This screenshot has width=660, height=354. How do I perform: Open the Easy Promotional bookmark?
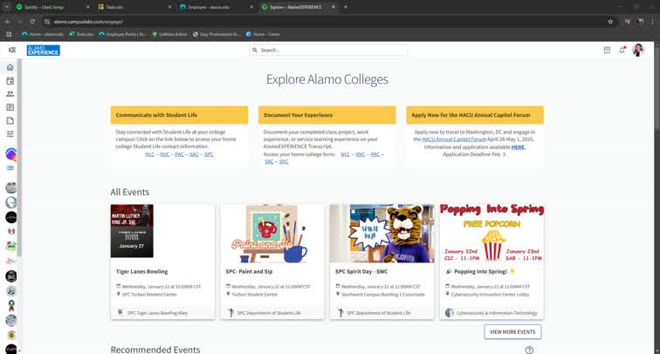click(217, 34)
